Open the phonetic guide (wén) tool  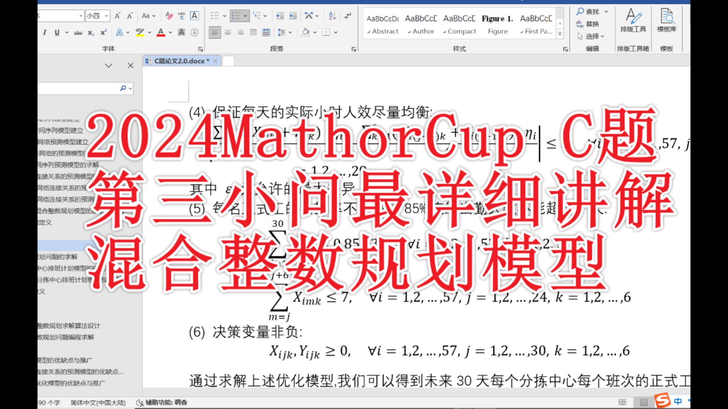point(182,16)
